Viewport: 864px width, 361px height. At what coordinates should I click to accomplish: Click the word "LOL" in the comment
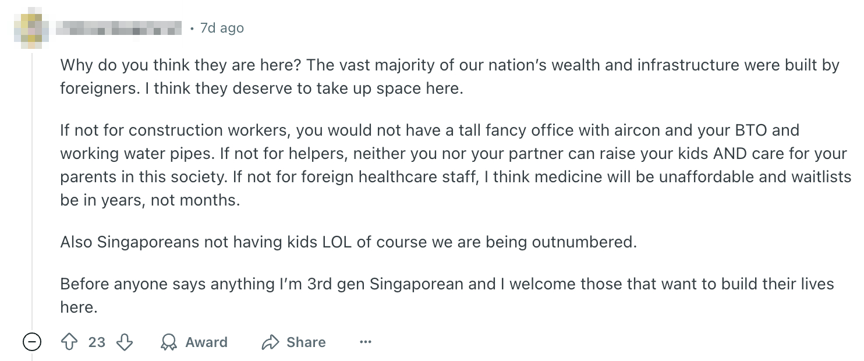(337, 242)
